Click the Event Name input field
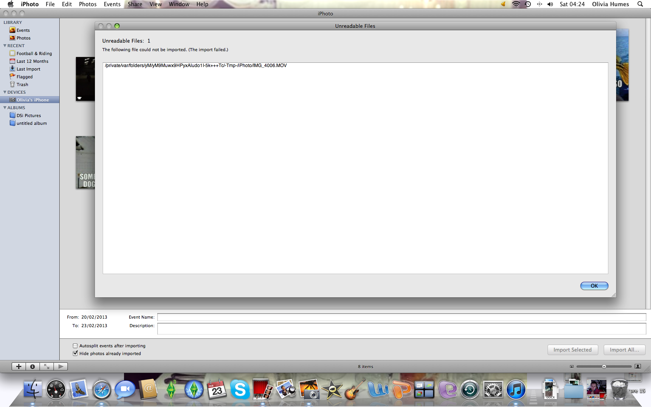This screenshot has height=407, width=651. (x=401, y=317)
